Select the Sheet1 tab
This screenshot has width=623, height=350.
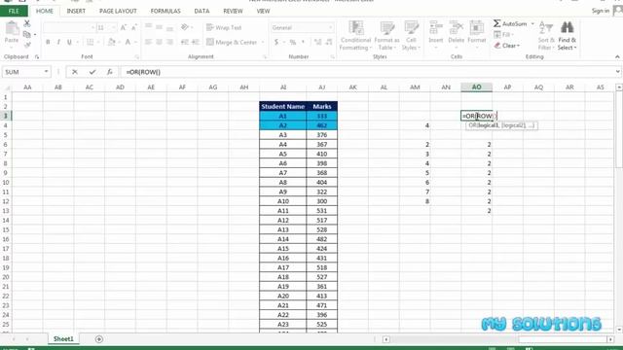coord(63,339)
